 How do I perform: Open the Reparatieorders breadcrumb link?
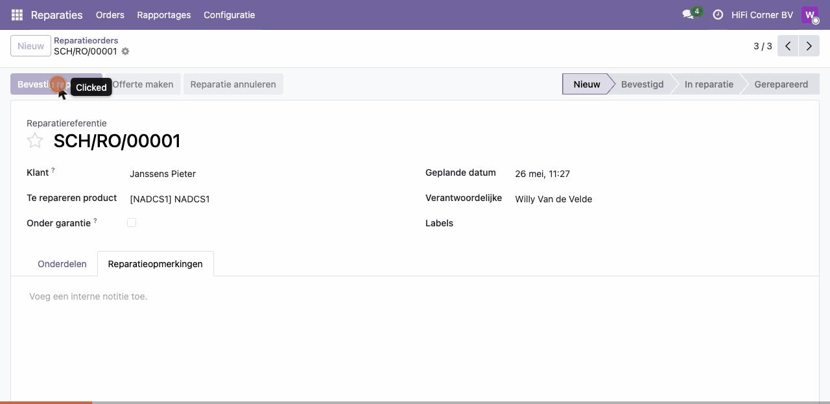86,40
